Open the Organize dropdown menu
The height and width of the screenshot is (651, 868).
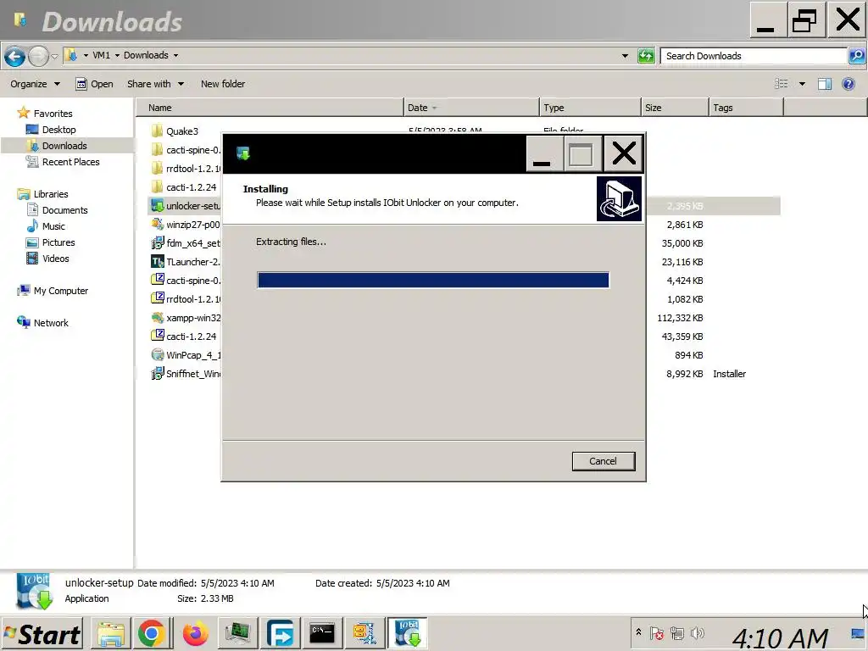coord(35,84)
